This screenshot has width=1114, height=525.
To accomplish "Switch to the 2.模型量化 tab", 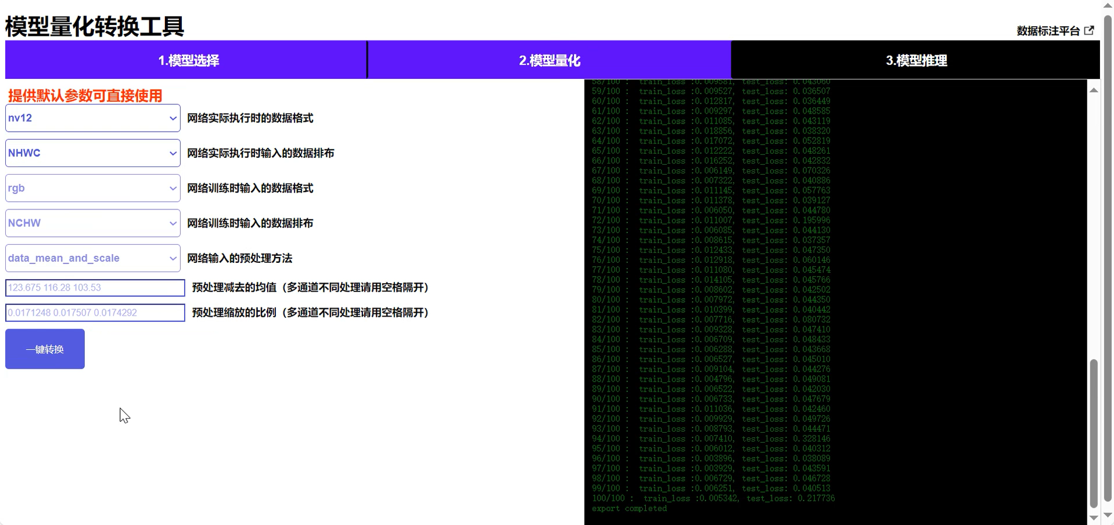I will (549, 60).
